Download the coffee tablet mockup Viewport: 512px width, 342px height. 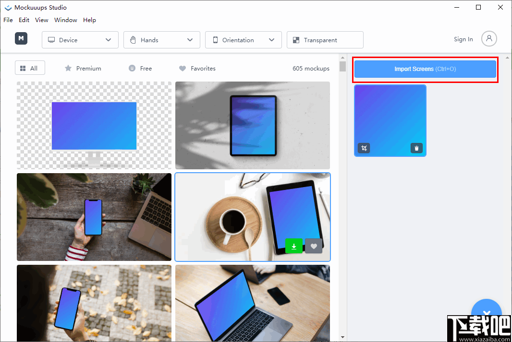click(294, 246)
